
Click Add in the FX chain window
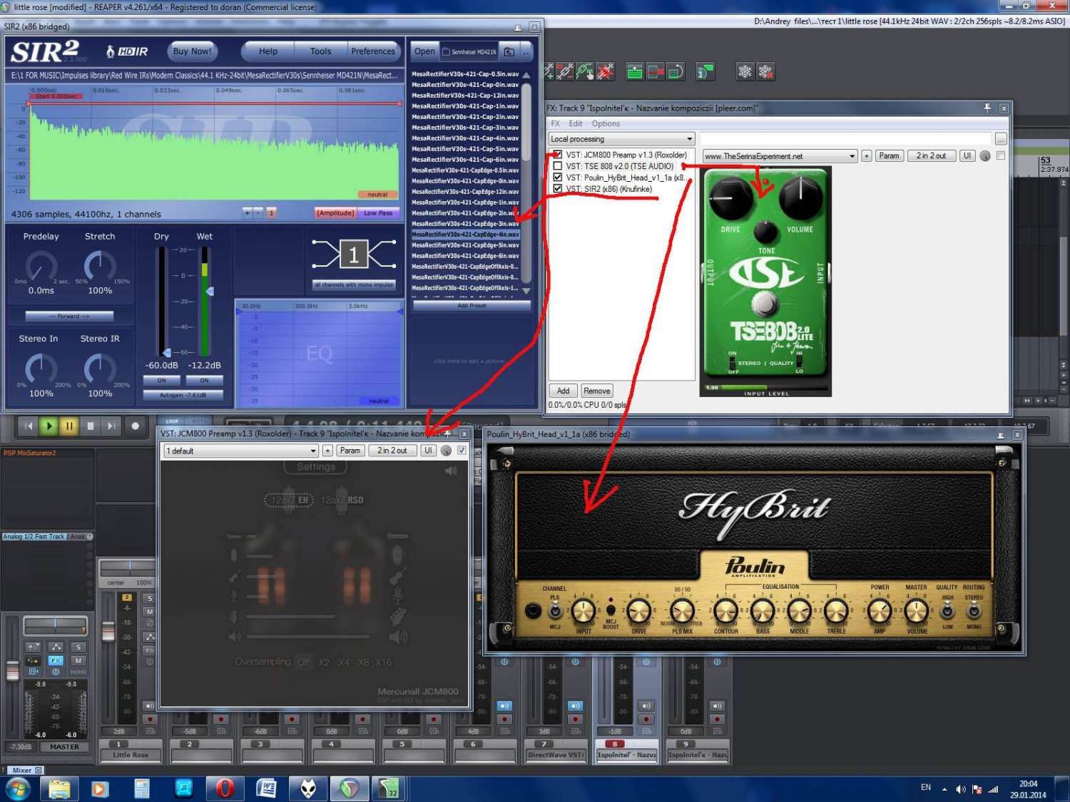tap(563, 391)
